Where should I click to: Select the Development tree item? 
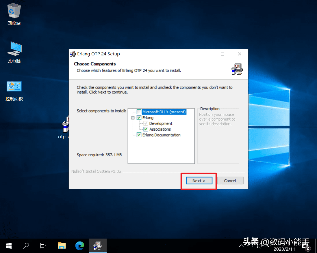(x=161, y=123)
